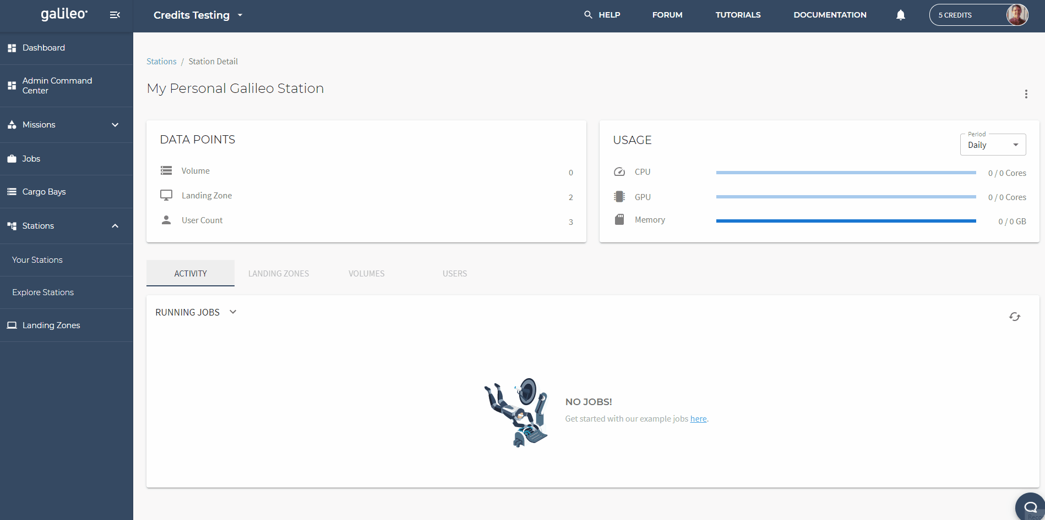Click the search magnifier icon

pyautogui.click(x=588, y=15)
